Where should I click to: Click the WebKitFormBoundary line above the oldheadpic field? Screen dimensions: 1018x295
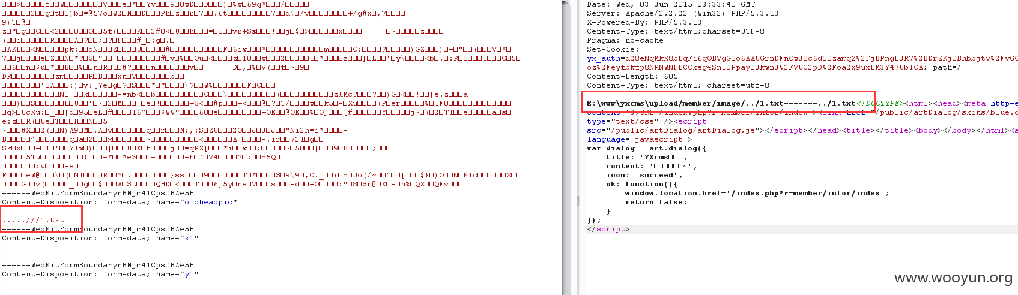(98, 193)
